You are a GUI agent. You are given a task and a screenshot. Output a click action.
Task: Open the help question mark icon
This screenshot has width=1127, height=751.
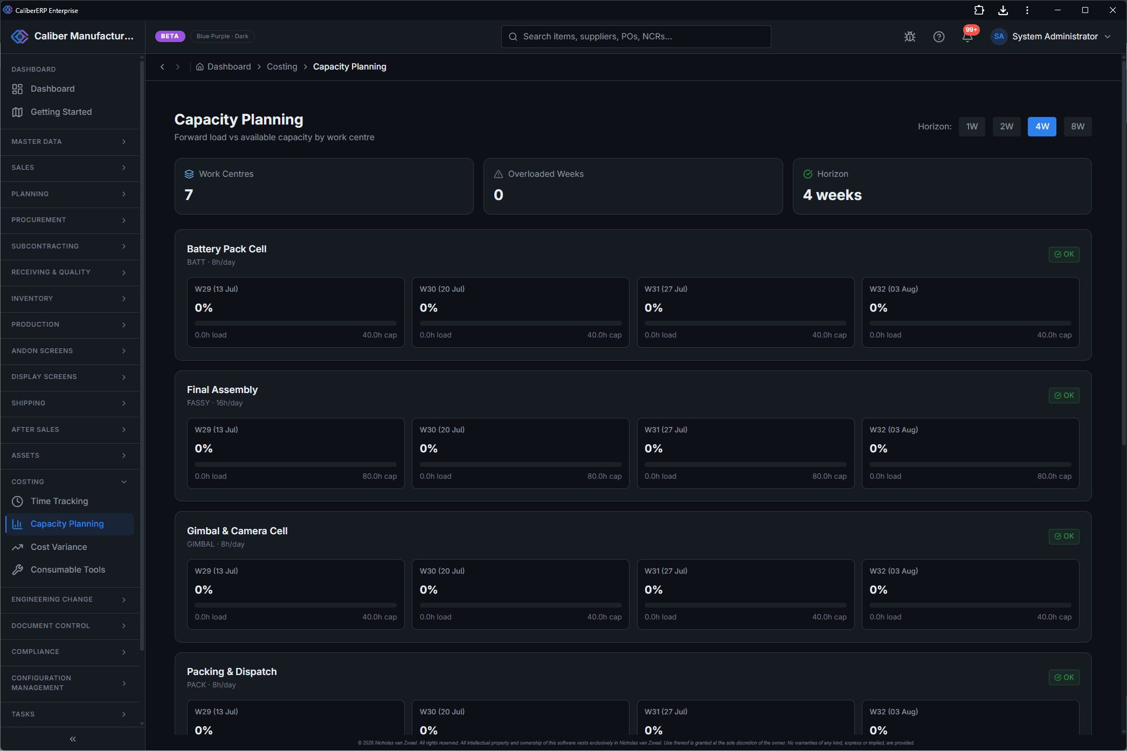pos(939,37)
